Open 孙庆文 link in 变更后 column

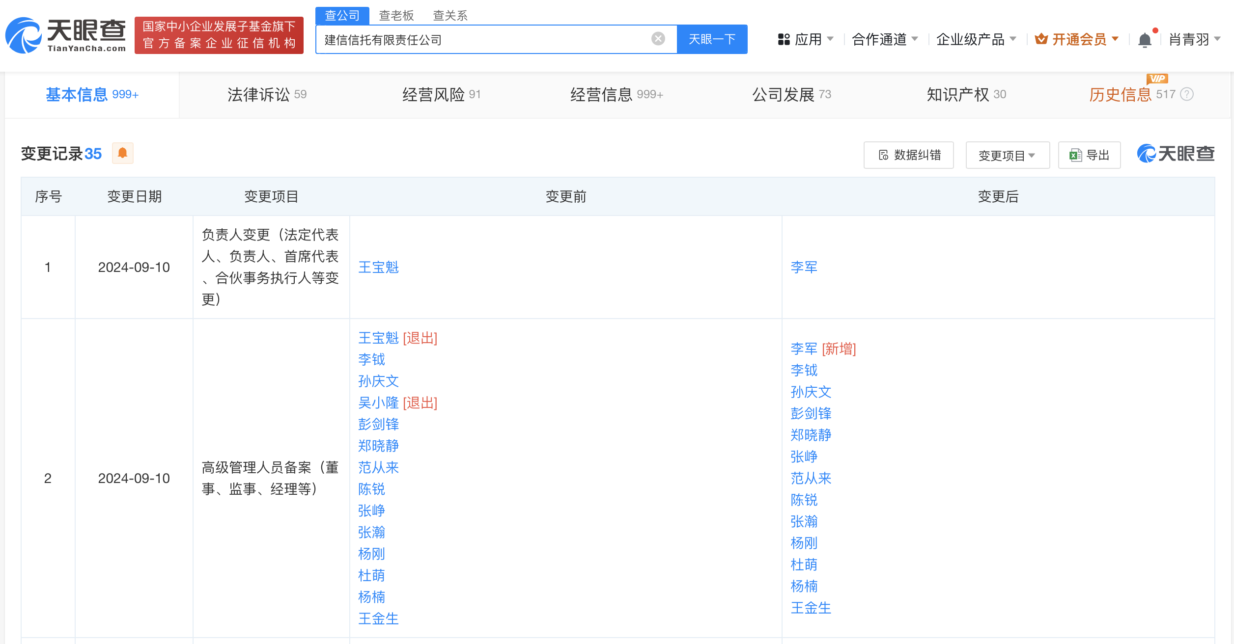coord(811,392)
